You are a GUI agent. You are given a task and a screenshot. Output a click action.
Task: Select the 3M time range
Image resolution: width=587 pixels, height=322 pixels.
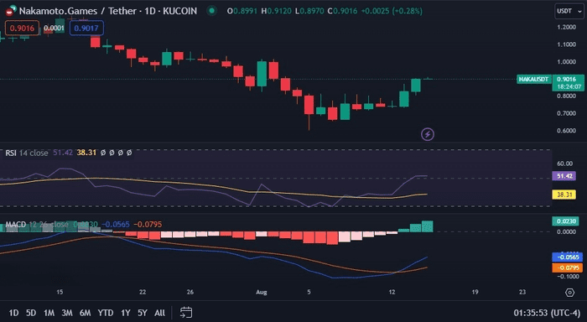(x=67, y=313)
